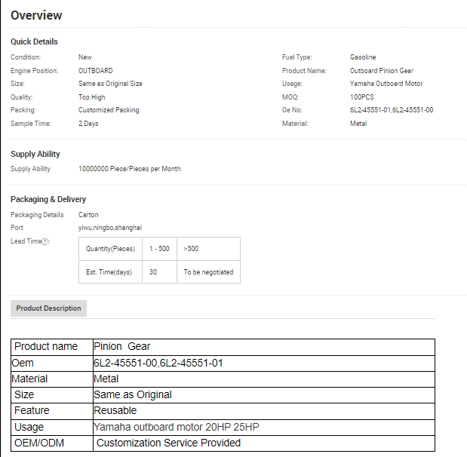Click the 1 - 500 quantity cell
Image resolution: width=467 pixels, height=457 pixels.
159,249
